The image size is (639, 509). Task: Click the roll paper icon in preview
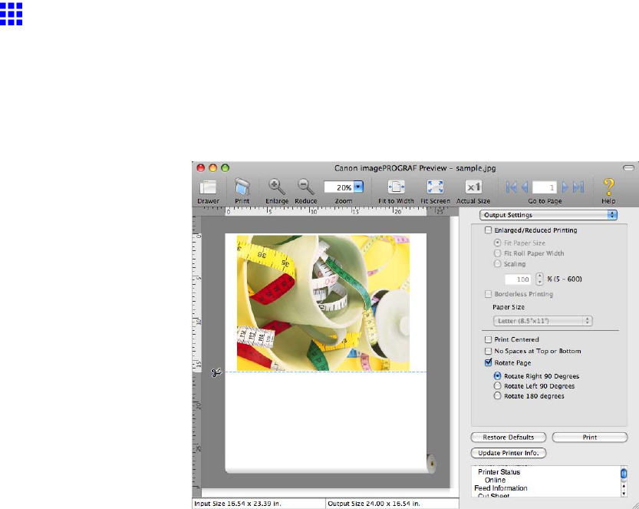tap(431, 464)
